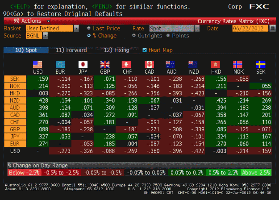Screen dimensions: 279x200
Task: Click the EUR flag icon
Action: coord(60,64)
